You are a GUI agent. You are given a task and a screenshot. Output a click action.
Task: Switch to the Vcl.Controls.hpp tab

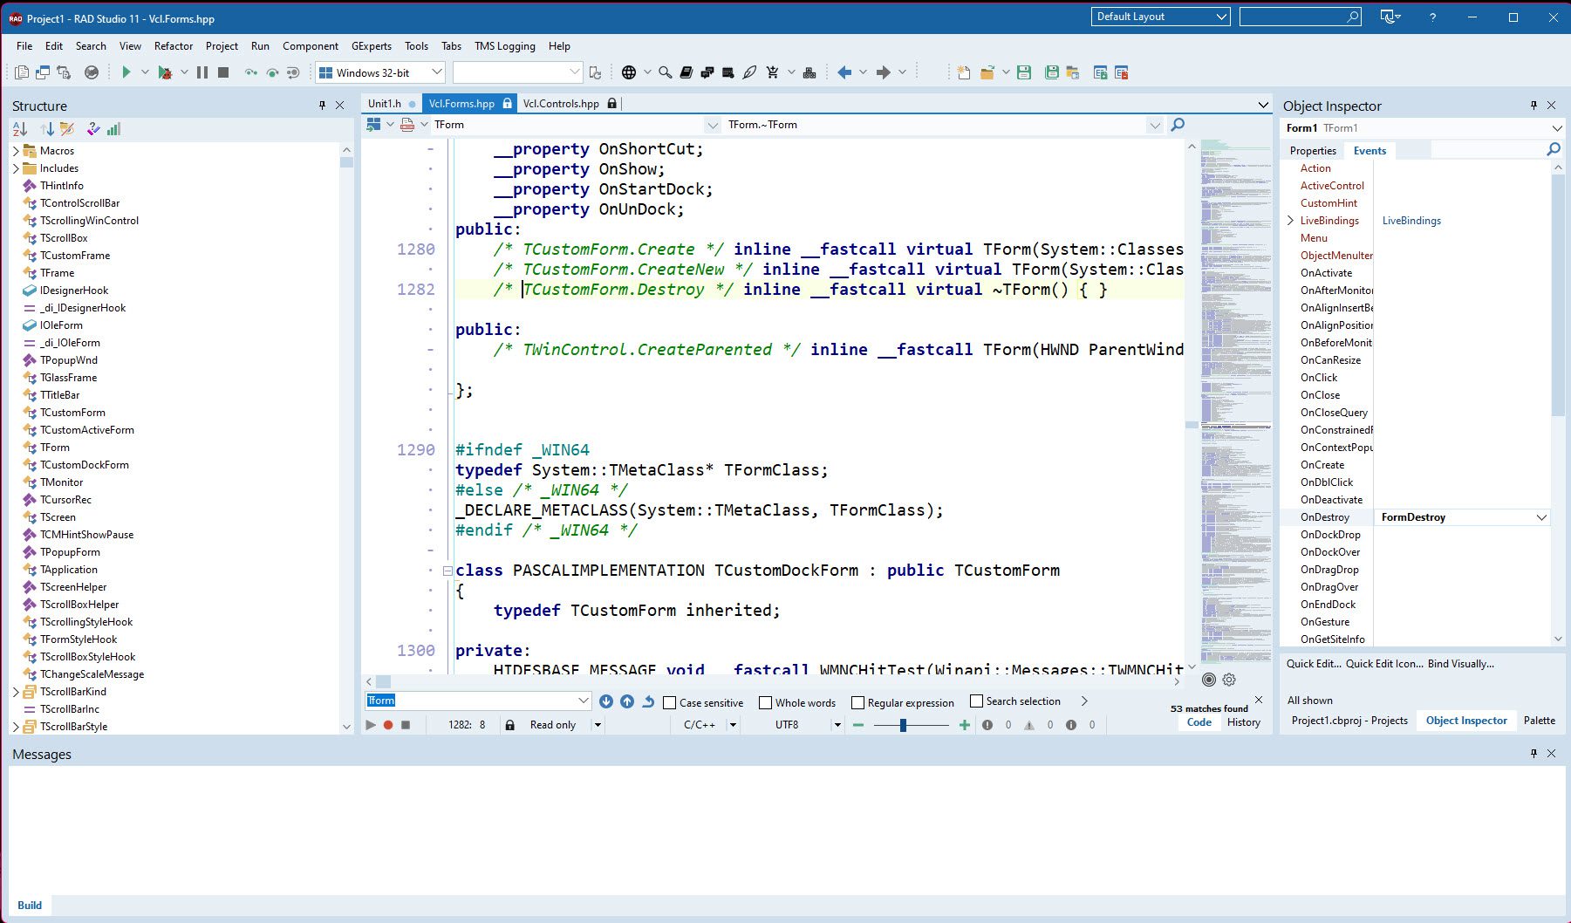coord(561,103)
